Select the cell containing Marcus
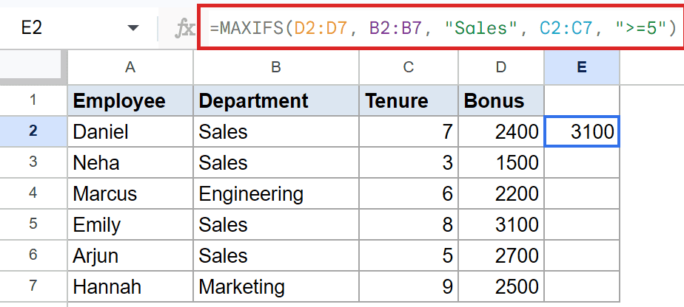Viewport: 684px width, 307px height. [130, 193]
